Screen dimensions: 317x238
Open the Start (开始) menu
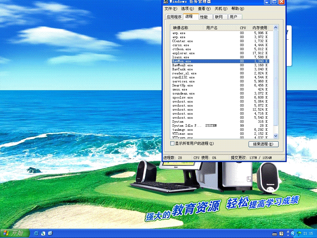click(15, 233)
